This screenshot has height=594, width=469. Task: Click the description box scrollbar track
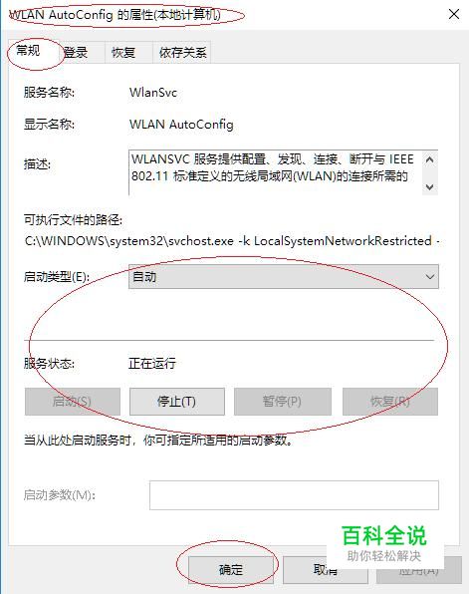(x=429, y=173)
